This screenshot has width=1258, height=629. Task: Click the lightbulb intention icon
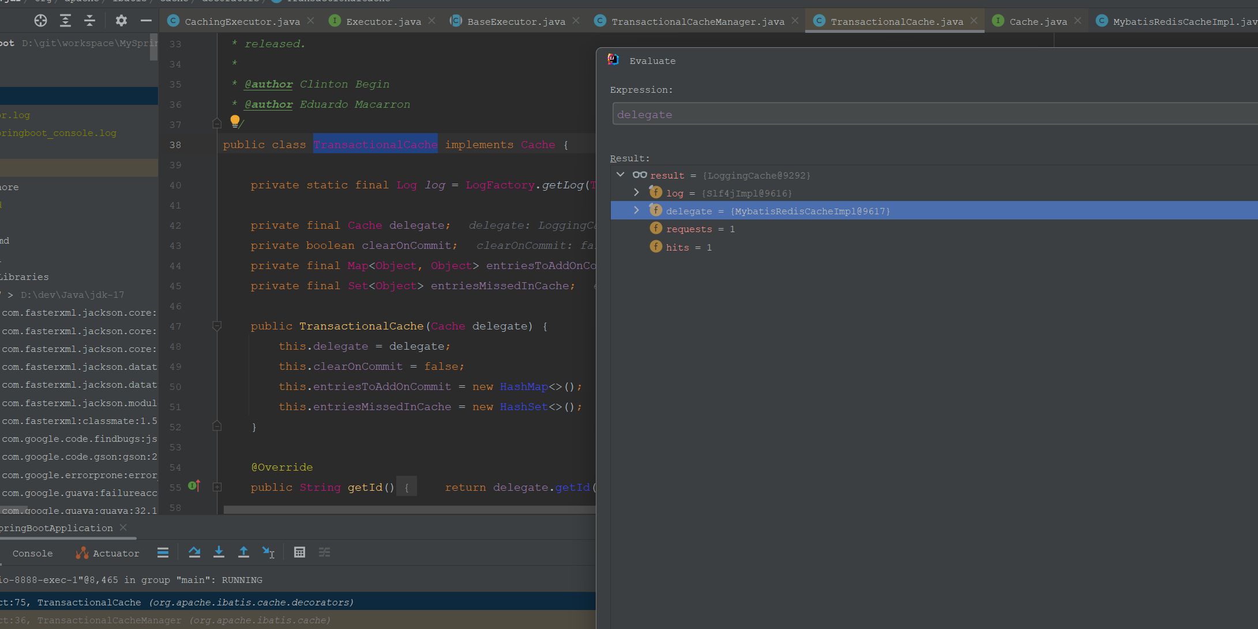click(x=235, y=120)
